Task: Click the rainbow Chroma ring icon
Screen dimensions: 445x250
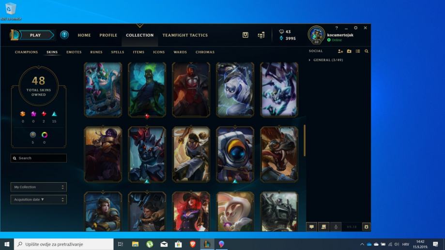Action: [44, 134]
